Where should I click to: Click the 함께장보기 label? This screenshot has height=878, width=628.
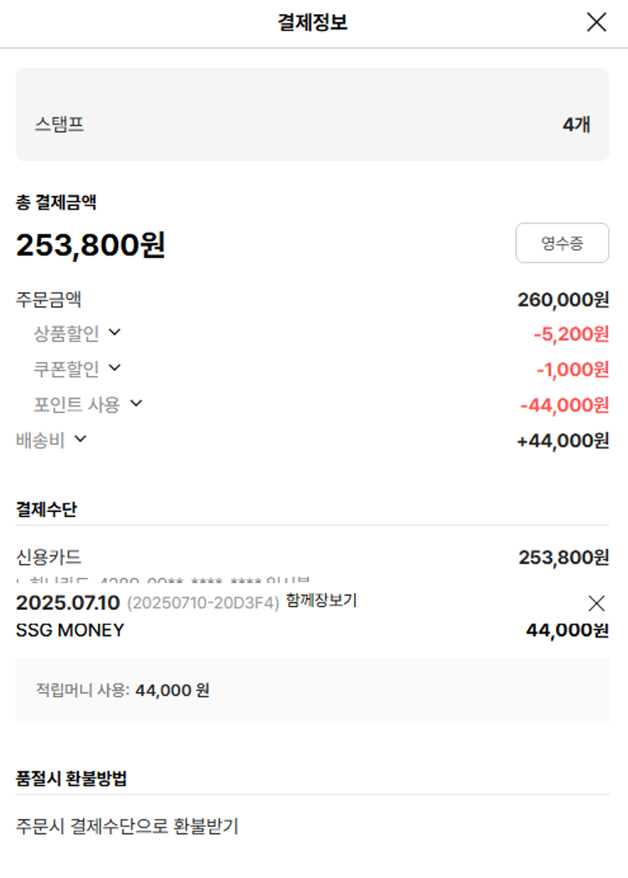(321, 601)
